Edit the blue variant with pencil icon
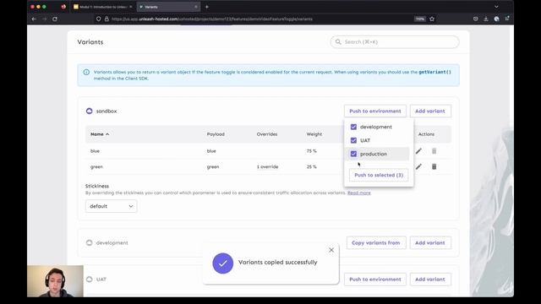 (x=418, y=151)
